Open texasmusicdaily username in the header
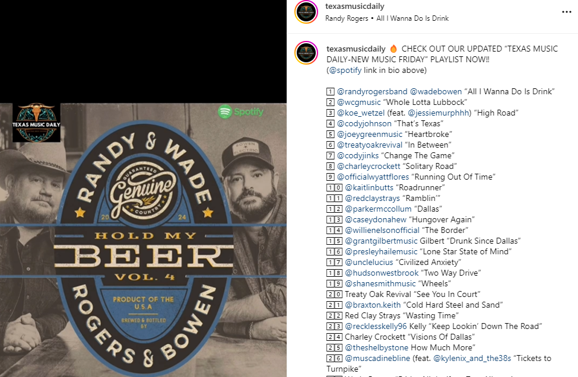Screen dimensions: 578x377 tap(355, 7)
